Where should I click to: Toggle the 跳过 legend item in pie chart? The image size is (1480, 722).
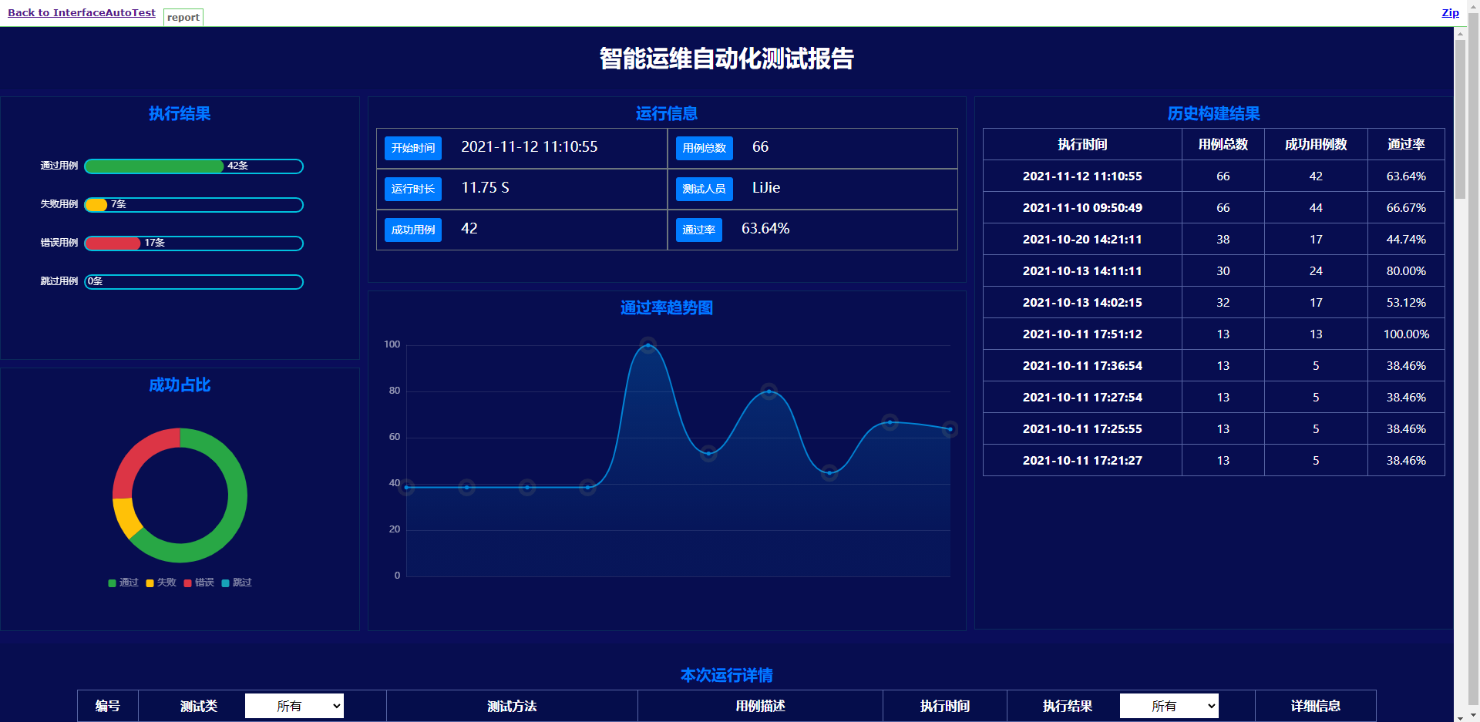click(x=237, y=583)
